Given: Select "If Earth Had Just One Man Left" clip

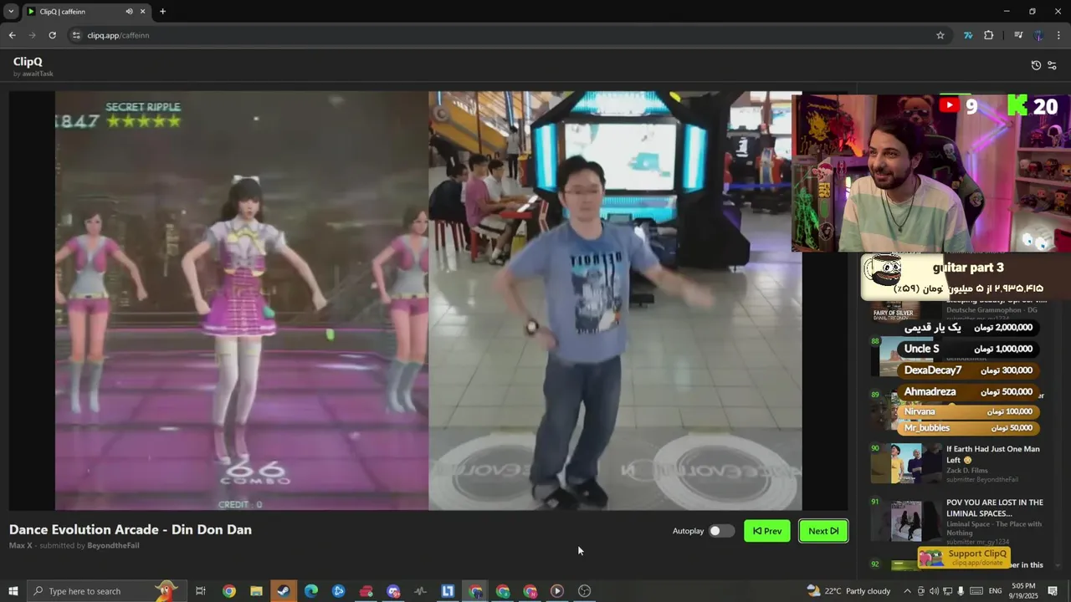Looking at the screenshot, I should [x=993, y=454].
